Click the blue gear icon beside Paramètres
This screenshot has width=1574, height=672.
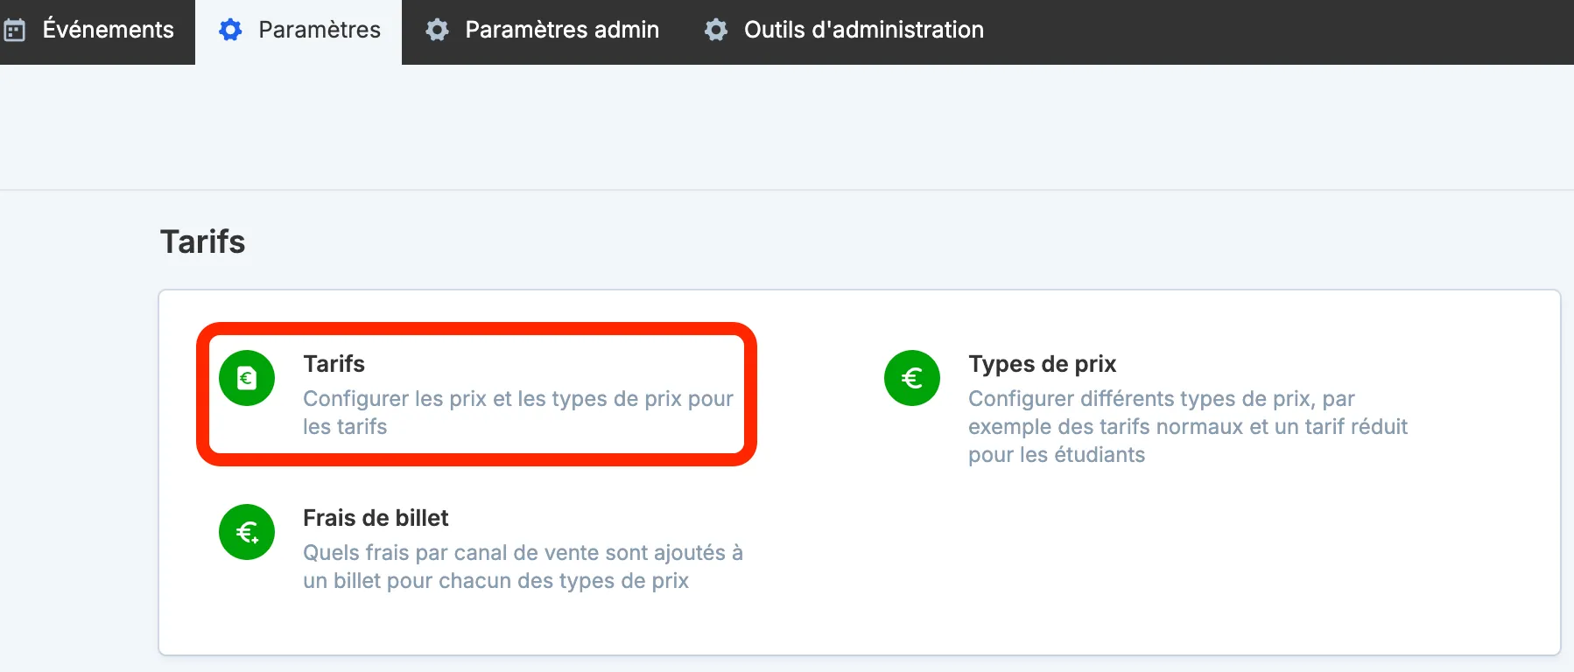click(230, 30)
